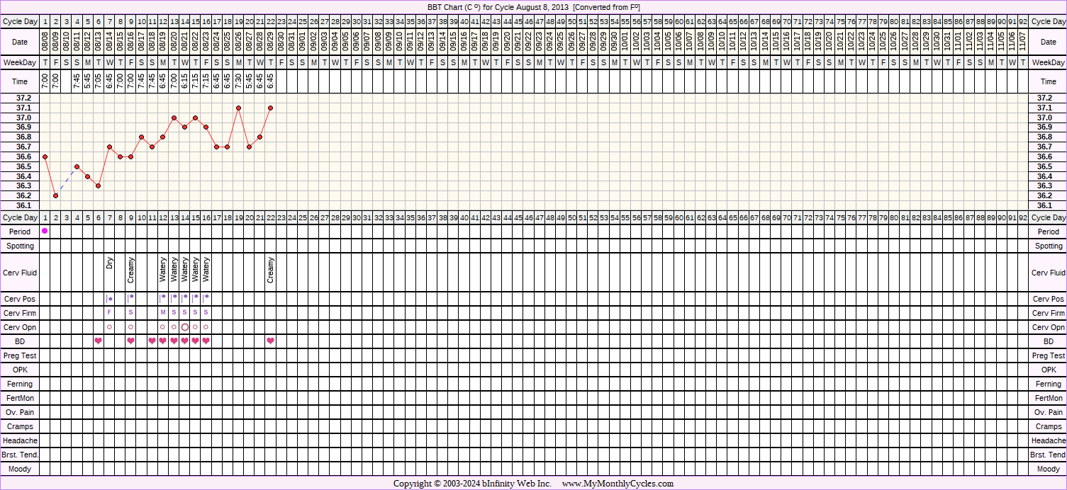The height and width of the screenshot is (490, 1067).
Task: Click the BD heart on cycle day 22
Action: click(x=271, y=341)
